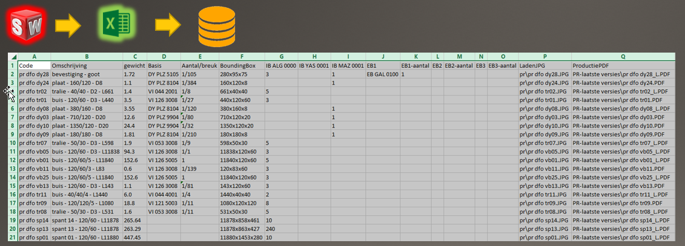This screenshot has width=685, height=246.
Task: Click the BoundingBox header cell
Action: pos(242,65)
